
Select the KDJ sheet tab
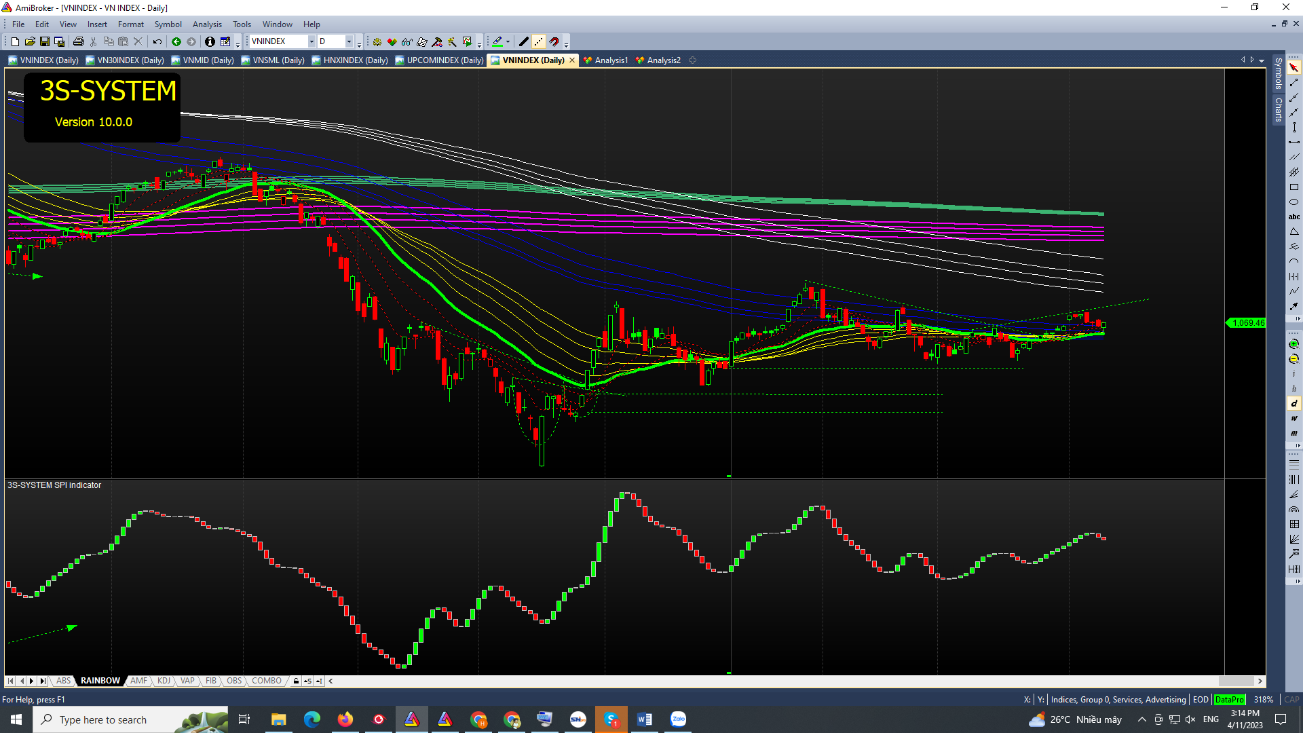click(x=164, y=681)
